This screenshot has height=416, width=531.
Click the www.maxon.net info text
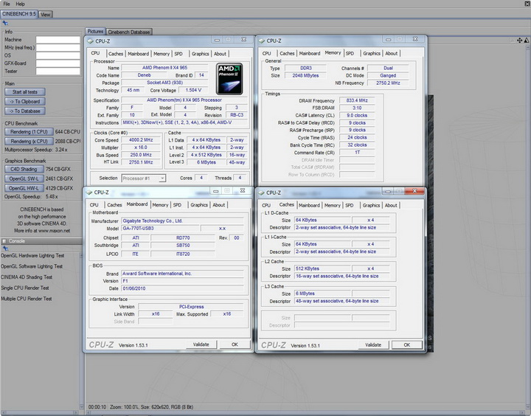coord(54,231)
